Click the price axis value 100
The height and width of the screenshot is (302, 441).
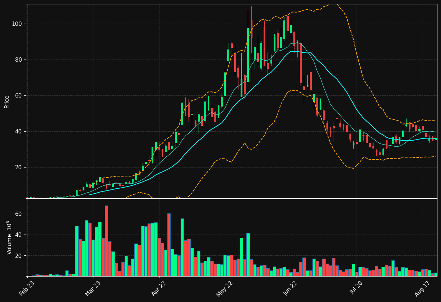click(x=17, y=24)
